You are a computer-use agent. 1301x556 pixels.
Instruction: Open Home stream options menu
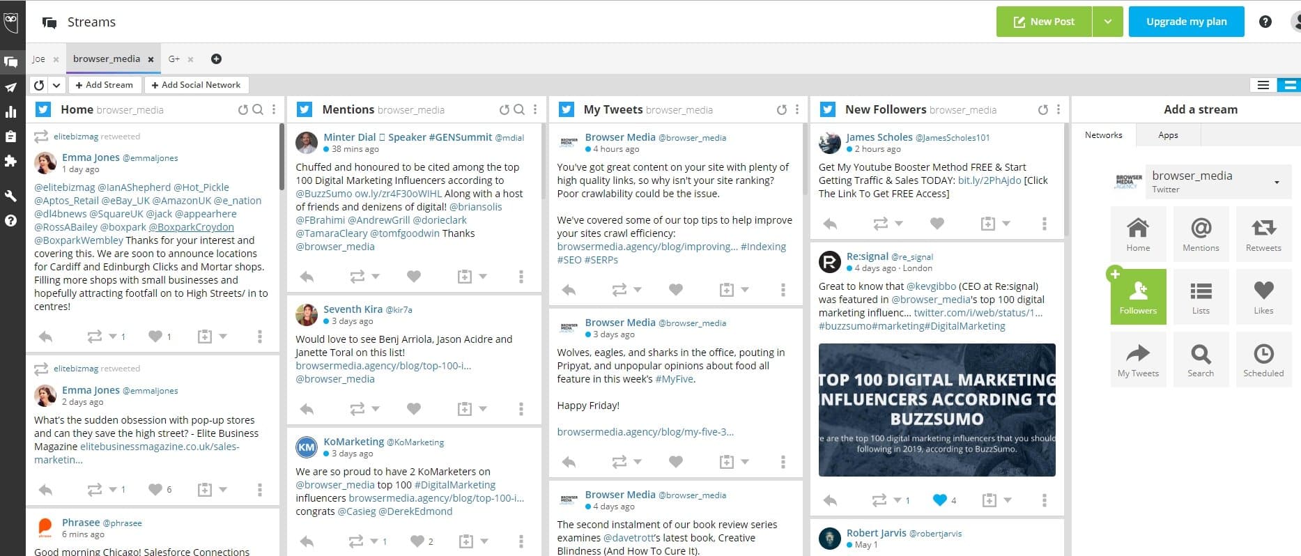274,109
